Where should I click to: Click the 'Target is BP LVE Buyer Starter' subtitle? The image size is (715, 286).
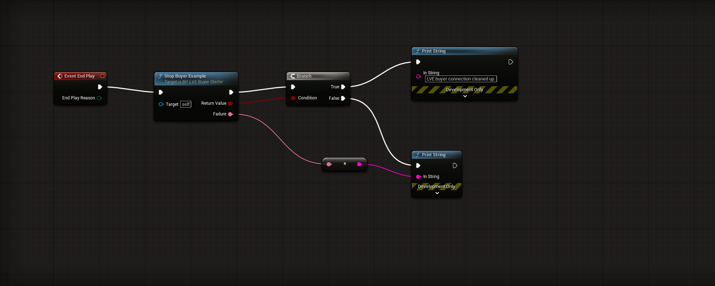coord(194,82)
